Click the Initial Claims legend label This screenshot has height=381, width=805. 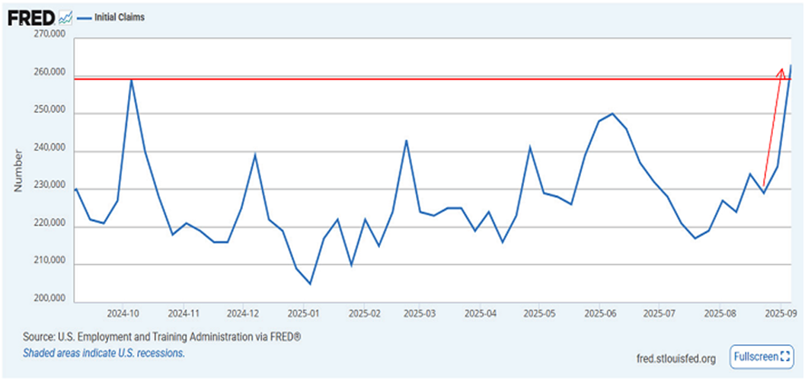click(x=119, y=18)
